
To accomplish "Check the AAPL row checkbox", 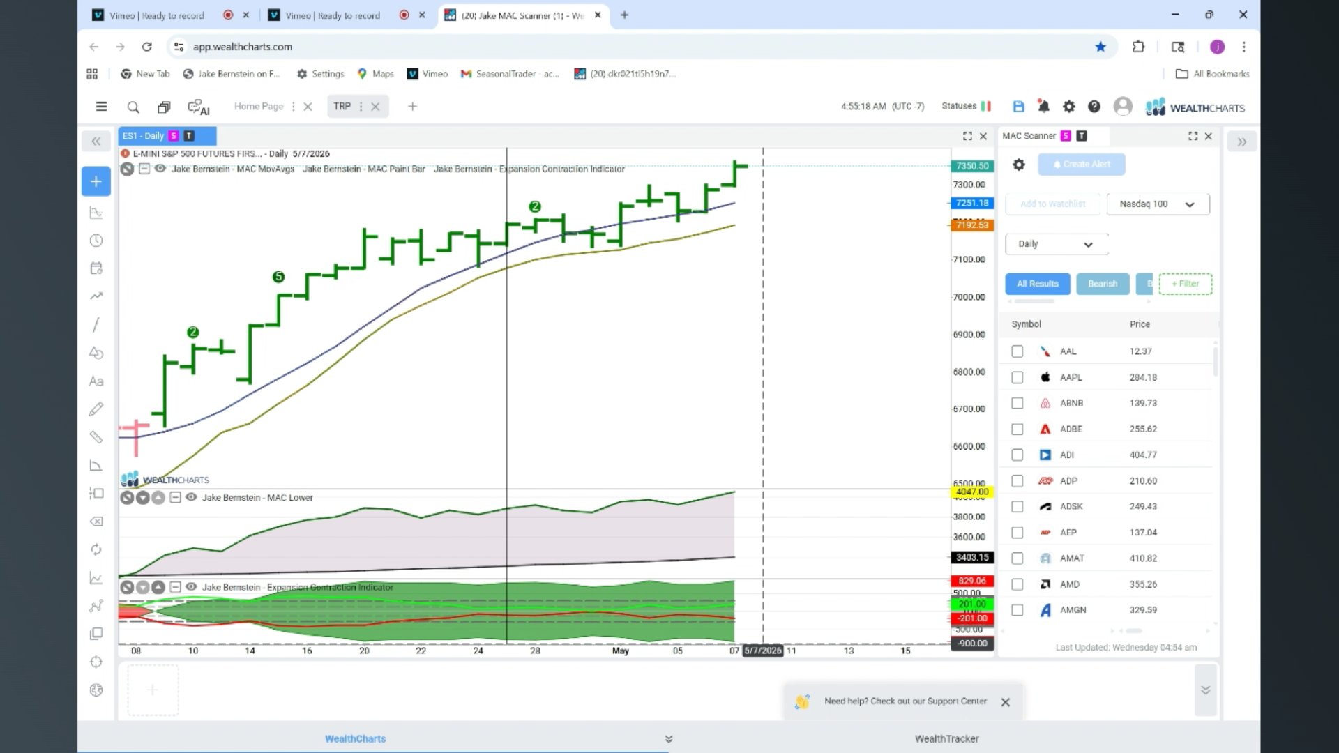I will 1018,377.
